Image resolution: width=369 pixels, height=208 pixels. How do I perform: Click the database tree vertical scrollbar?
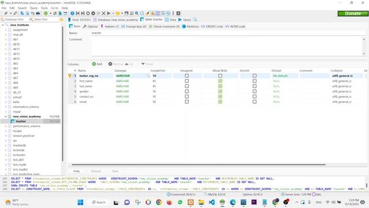63,94
